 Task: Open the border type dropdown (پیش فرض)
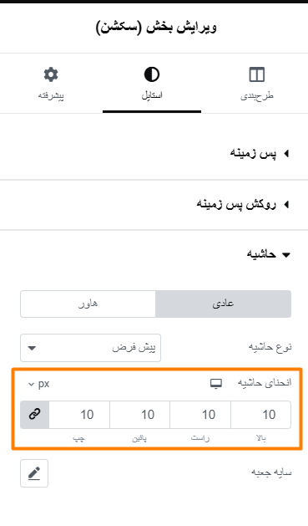90,348
